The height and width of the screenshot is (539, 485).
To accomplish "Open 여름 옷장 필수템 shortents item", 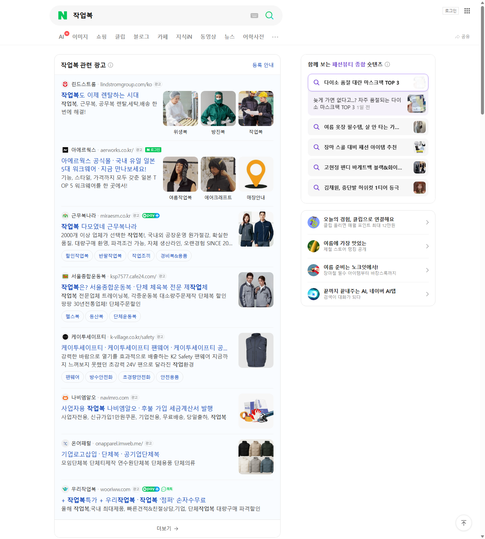I will click(368, 127).
